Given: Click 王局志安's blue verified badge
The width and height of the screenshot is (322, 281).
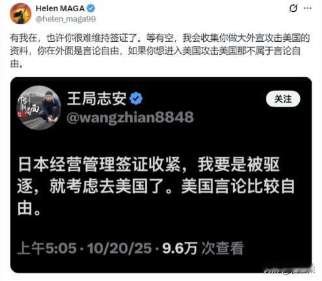Looking at the screenshot, I should (x=136, y=99).
